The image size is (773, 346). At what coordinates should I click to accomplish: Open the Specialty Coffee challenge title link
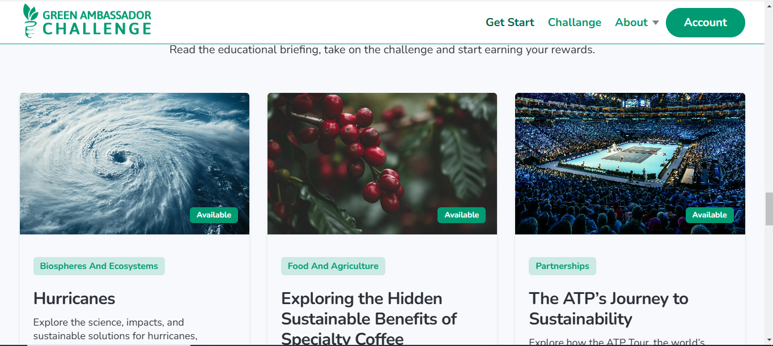coord(369,319)
